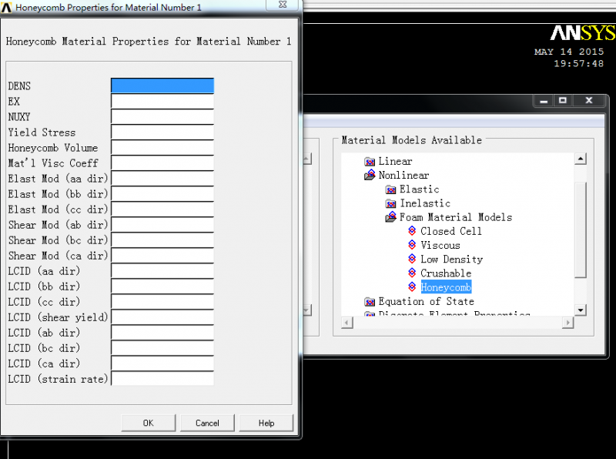The image size is (616, 459).
Task: Click the Mat'l Visc Coeff field
Action: point(162,162)
